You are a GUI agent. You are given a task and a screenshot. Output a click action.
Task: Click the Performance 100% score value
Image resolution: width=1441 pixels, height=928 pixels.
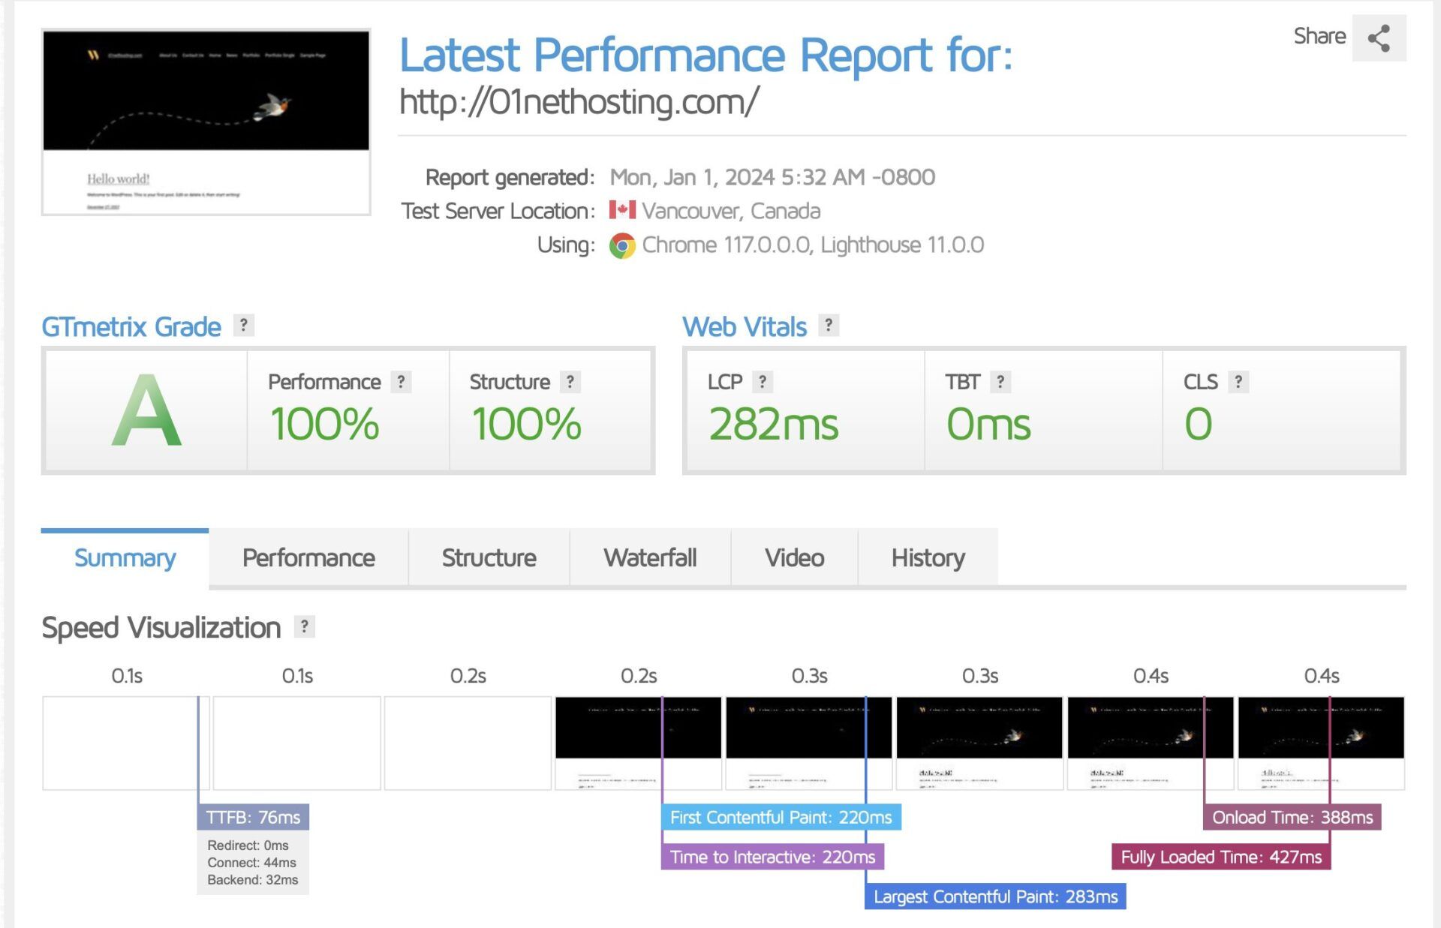324,424
